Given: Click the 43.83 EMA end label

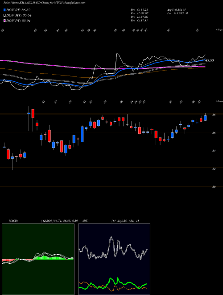Looking at the screenshot, I should pos(210,61).
